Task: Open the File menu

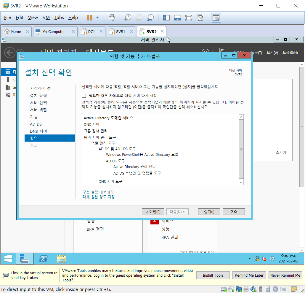Action: (x=7, y=18)
